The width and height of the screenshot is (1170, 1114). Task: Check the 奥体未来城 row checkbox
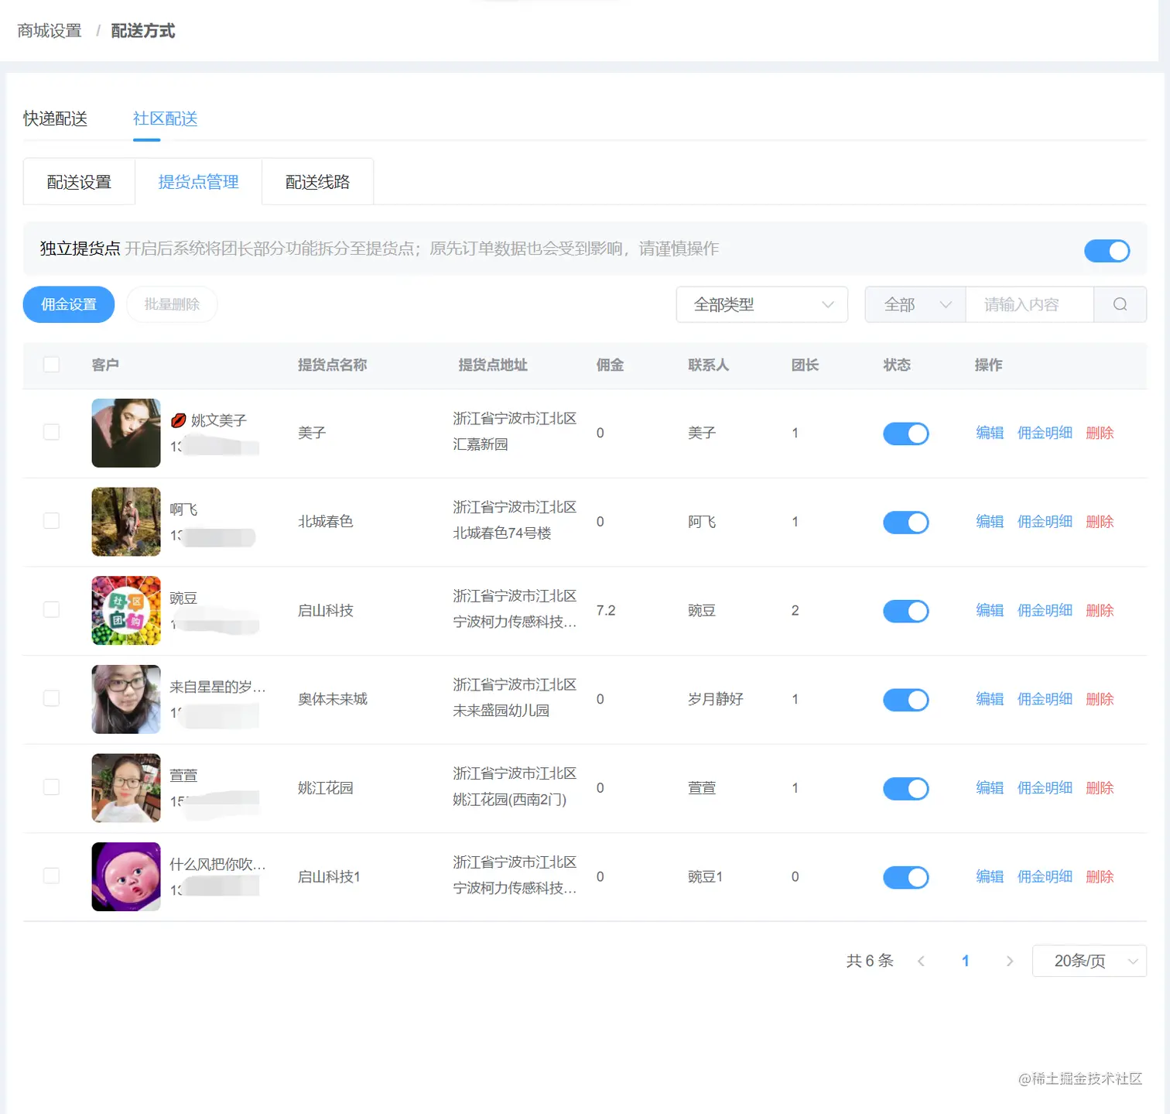(51, 698)
